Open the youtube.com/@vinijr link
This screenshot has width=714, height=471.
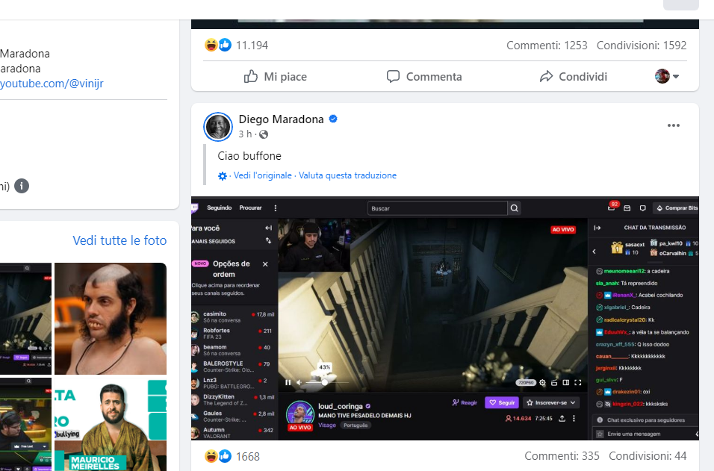[52, 84]
